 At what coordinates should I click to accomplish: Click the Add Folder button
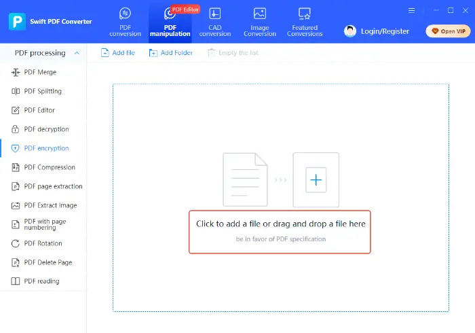tap(170, 53)
